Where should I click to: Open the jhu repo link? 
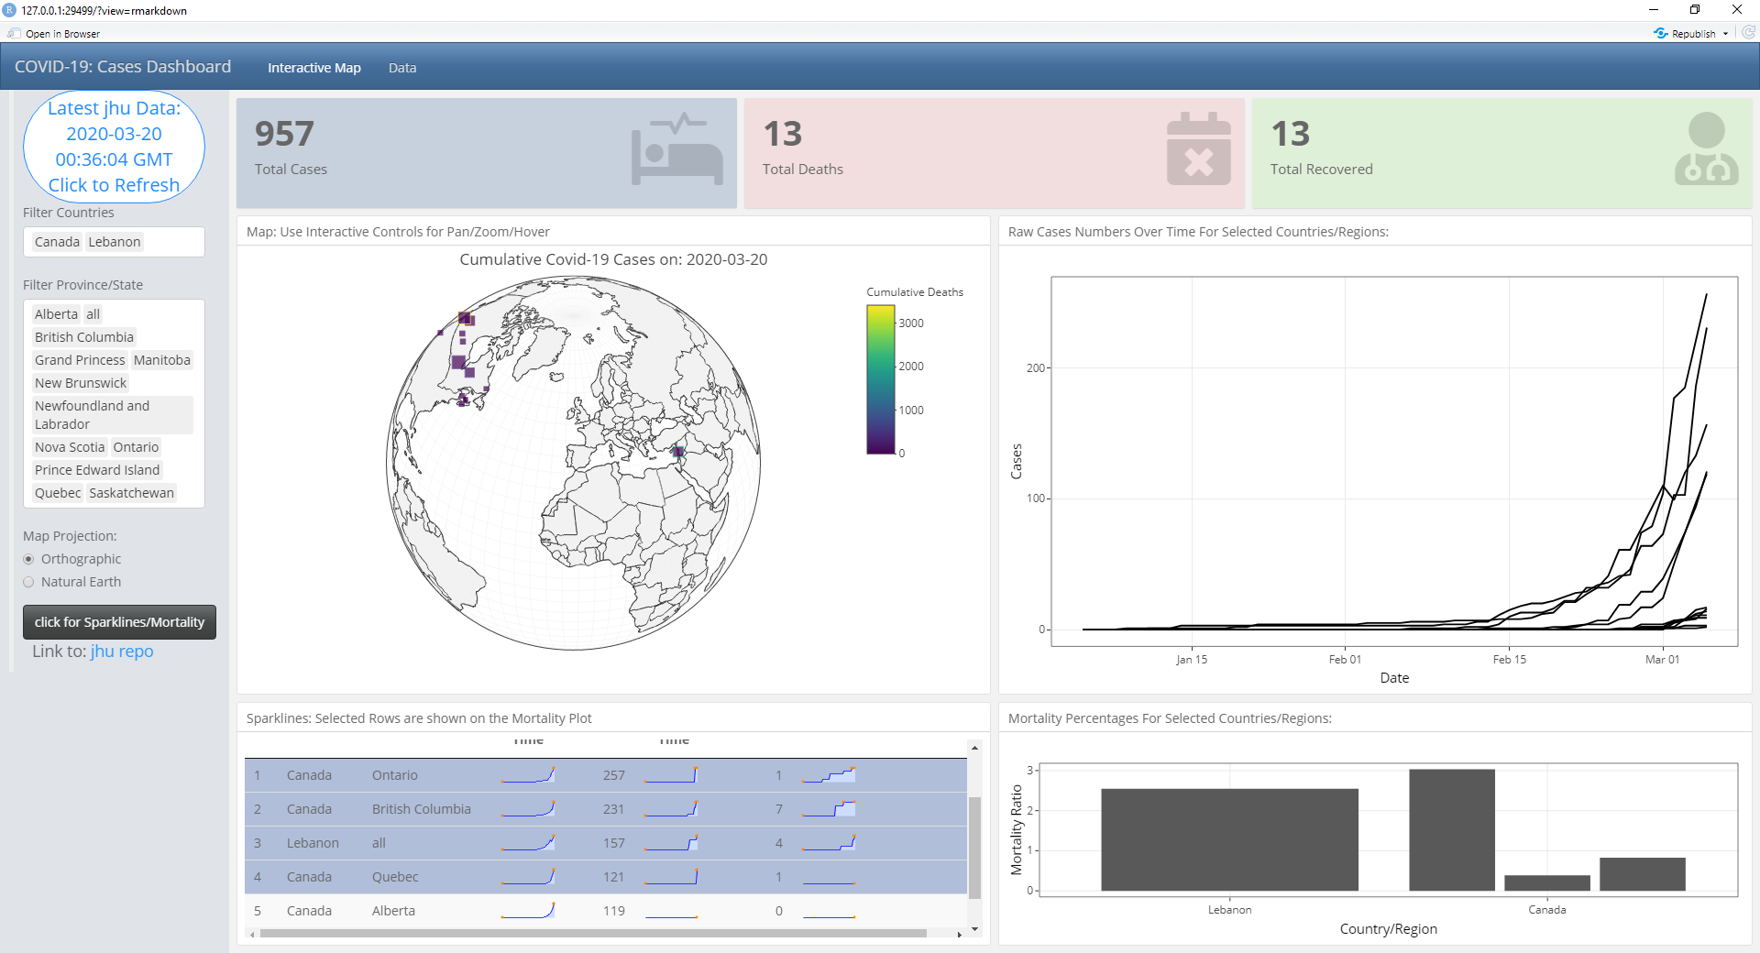(122, 652)
